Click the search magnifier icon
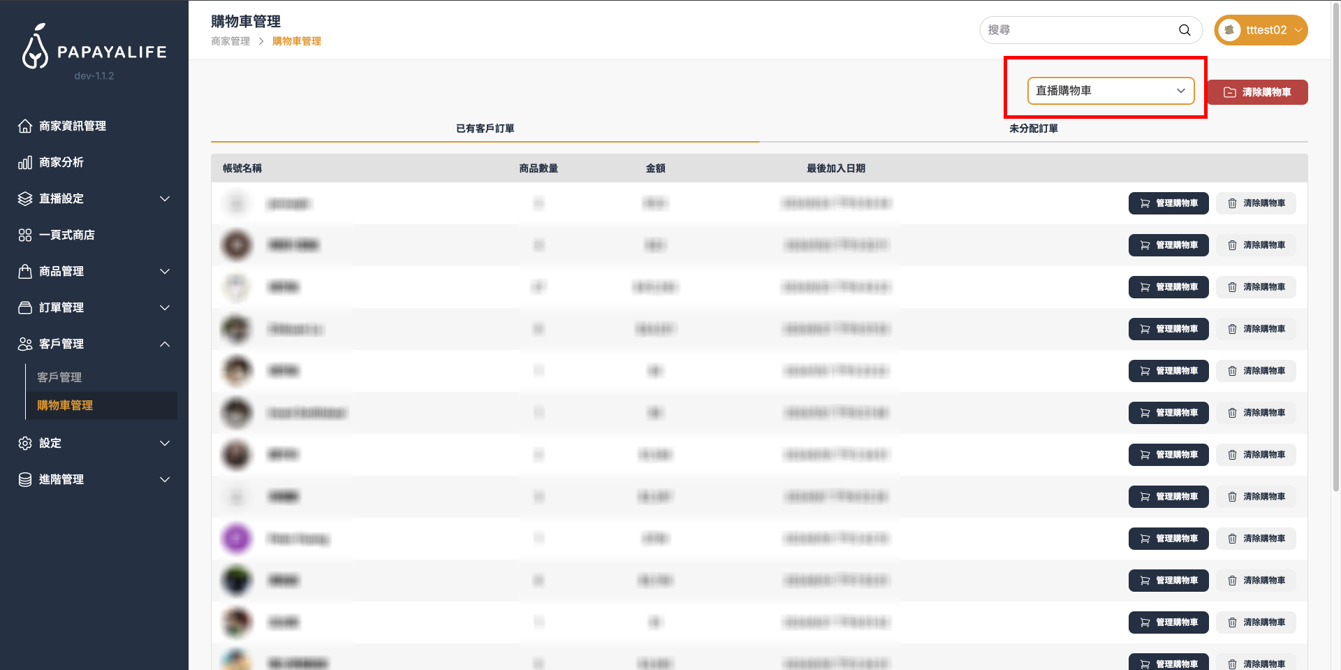The height and width of the screenshot is (670, 1341). point(1185,30)
